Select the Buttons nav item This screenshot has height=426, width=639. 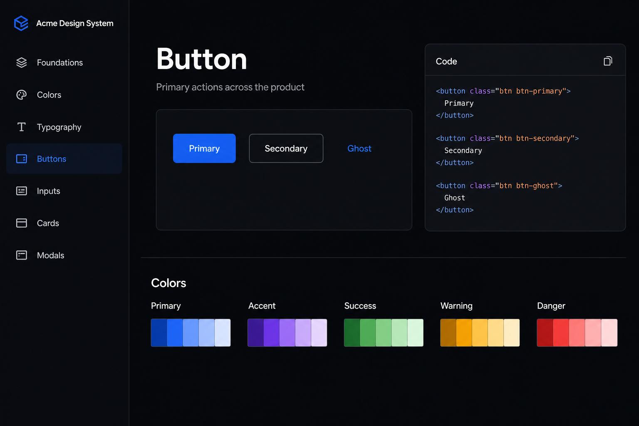(64, 159)
